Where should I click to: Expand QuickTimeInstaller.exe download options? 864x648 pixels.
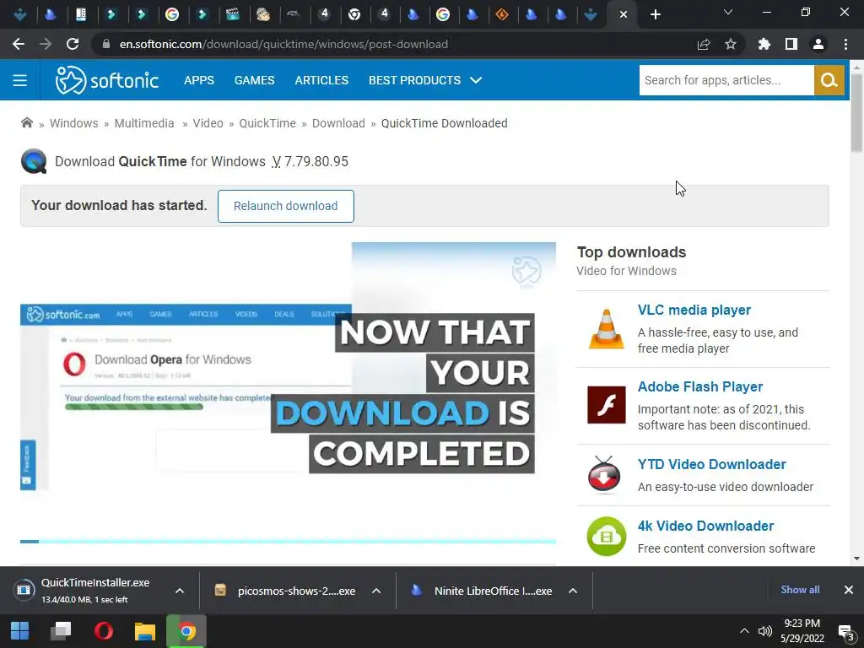(180, 591)
